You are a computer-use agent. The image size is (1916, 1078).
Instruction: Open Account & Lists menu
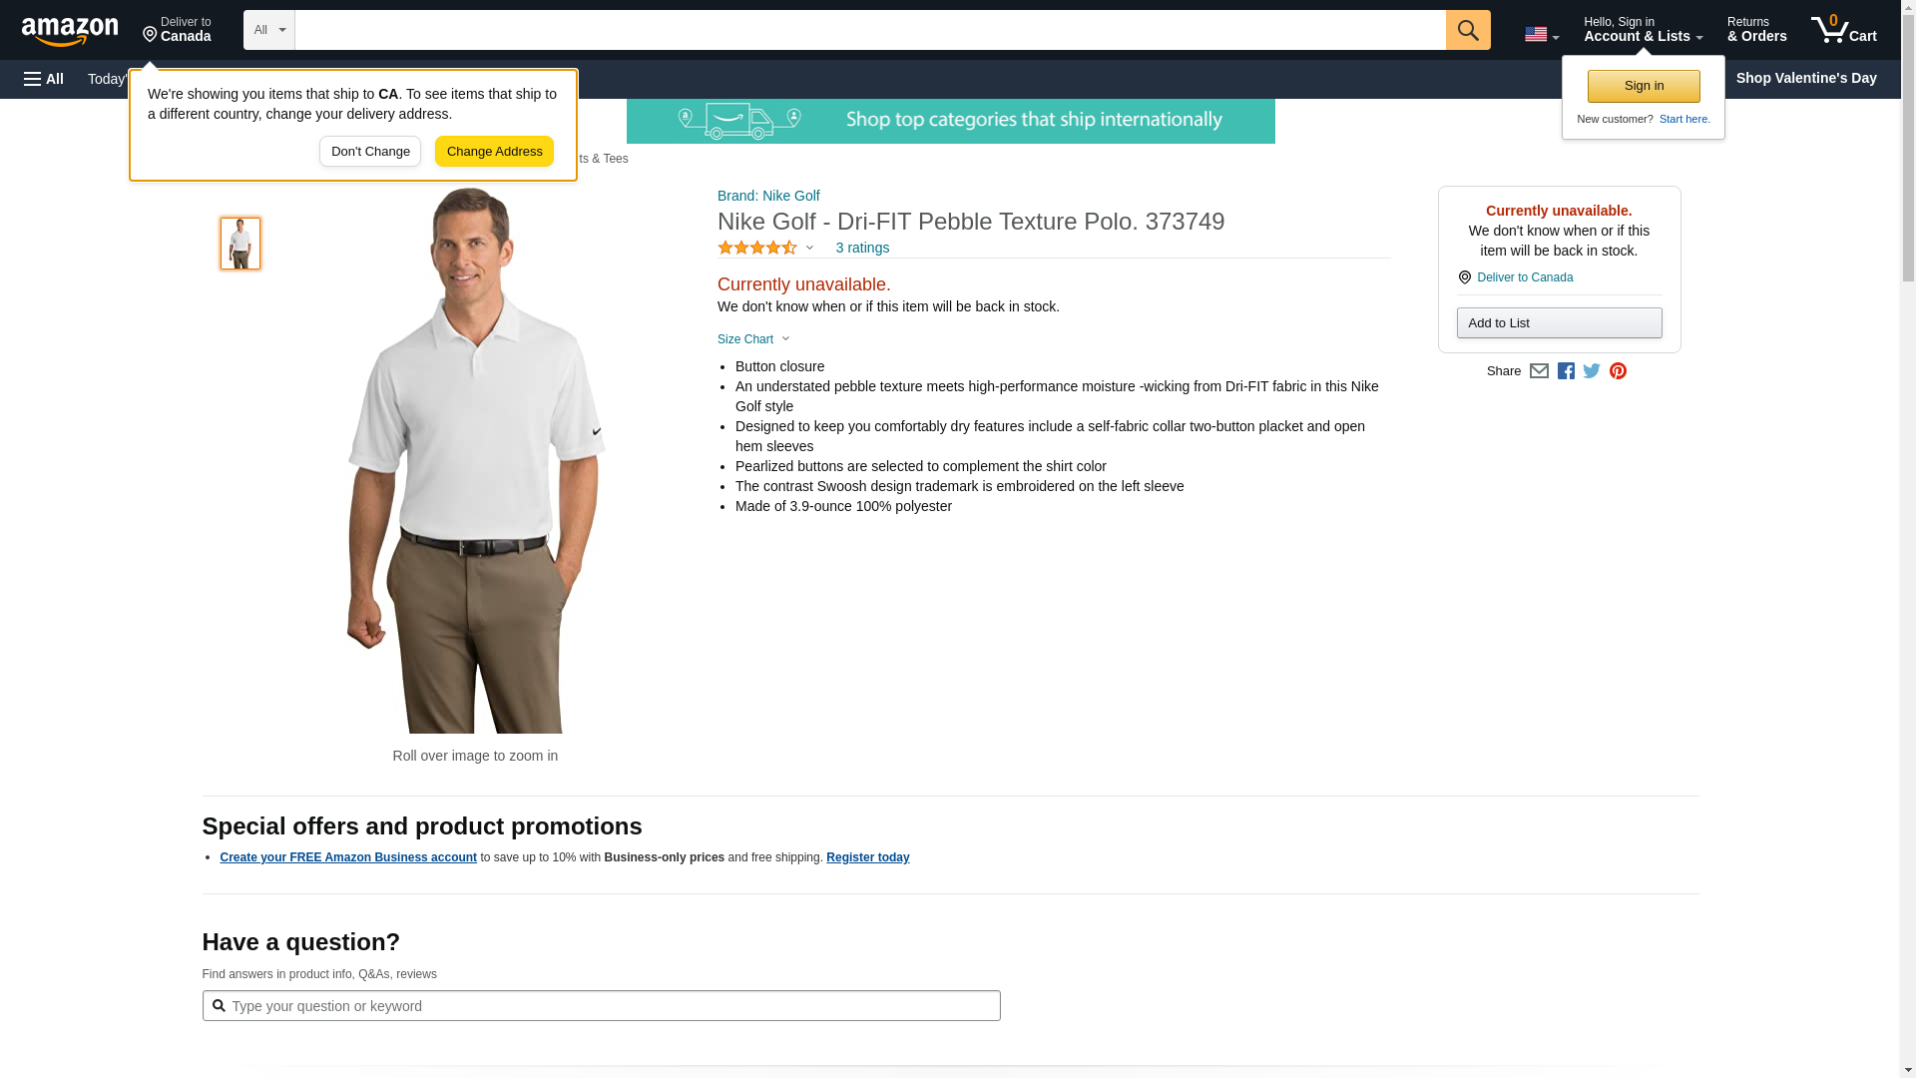(1643, 30)
